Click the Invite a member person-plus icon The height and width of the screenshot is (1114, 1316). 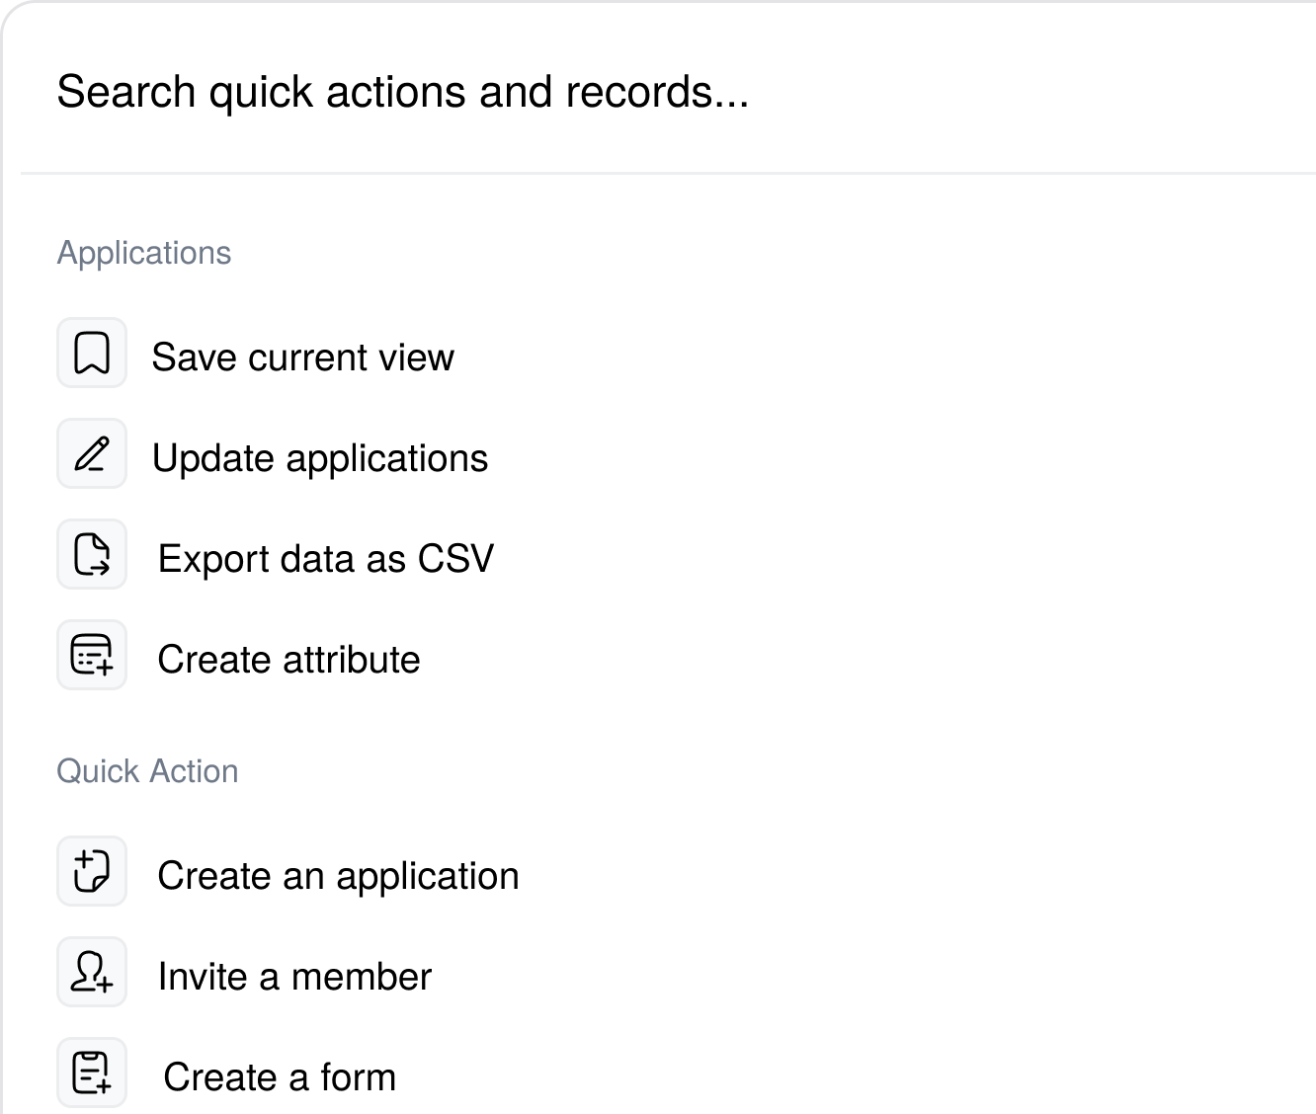click(x=92, y=973)
